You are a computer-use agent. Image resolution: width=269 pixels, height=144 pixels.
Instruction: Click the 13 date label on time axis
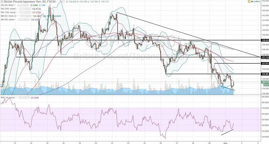[15, 143]
